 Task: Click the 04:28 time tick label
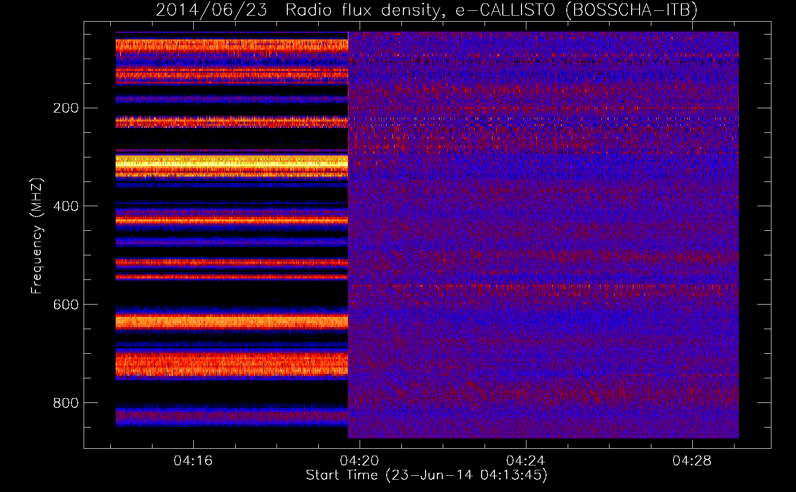[x=692, y=461]
